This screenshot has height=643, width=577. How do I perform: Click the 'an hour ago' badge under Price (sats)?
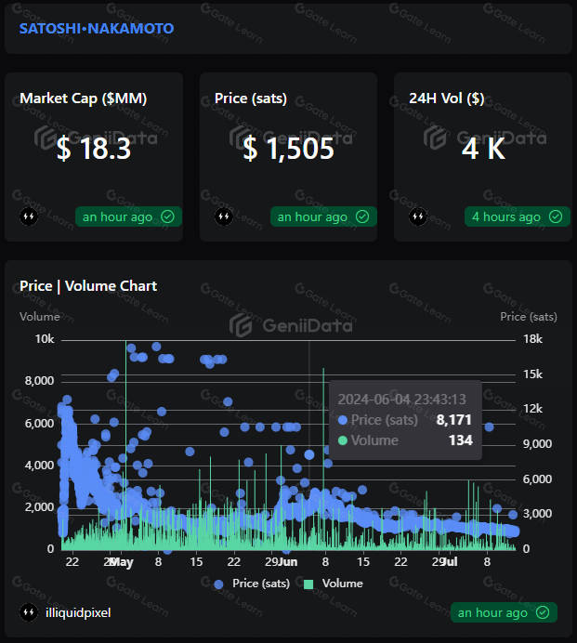(323, 217)
